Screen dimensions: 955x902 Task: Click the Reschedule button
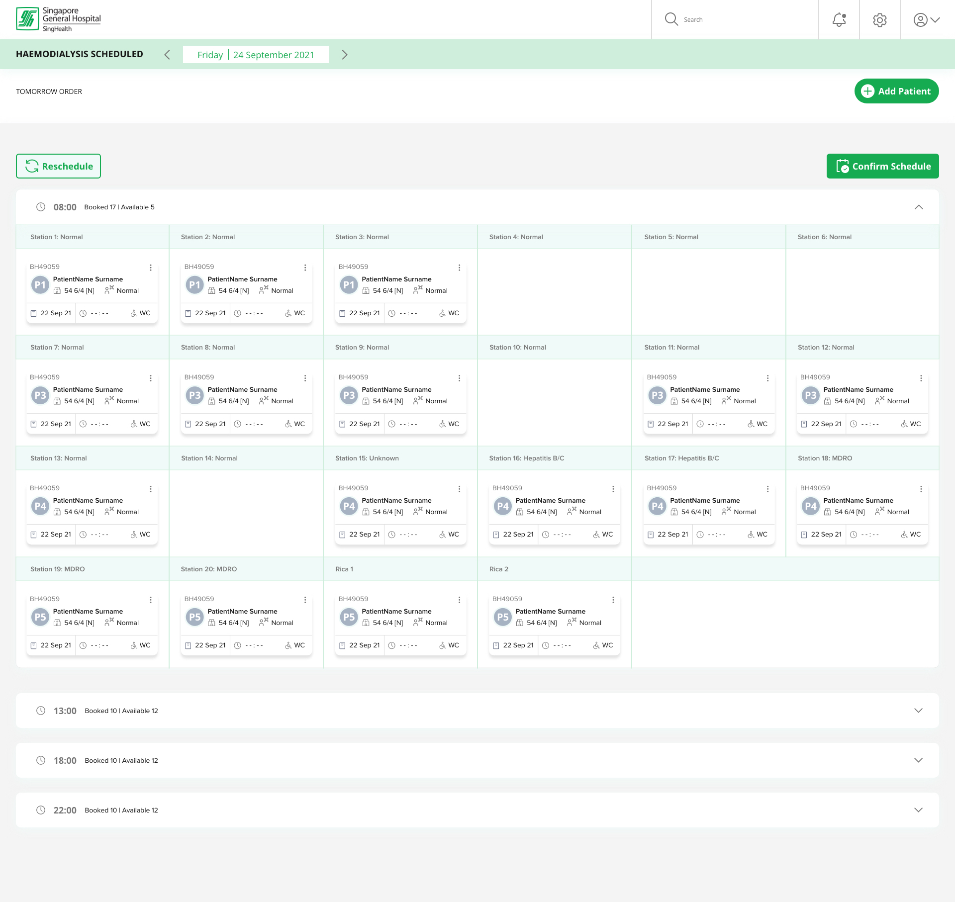(x=58, y=166)
